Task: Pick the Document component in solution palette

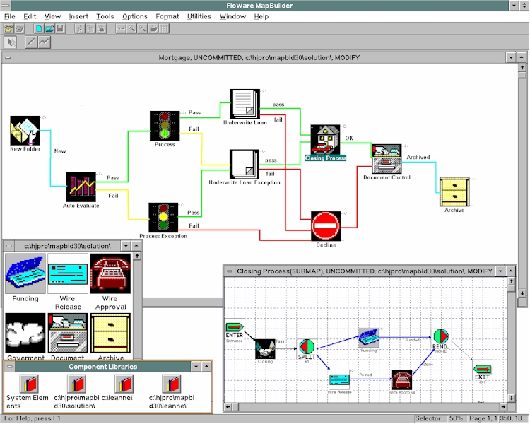Action: (68, 333)
